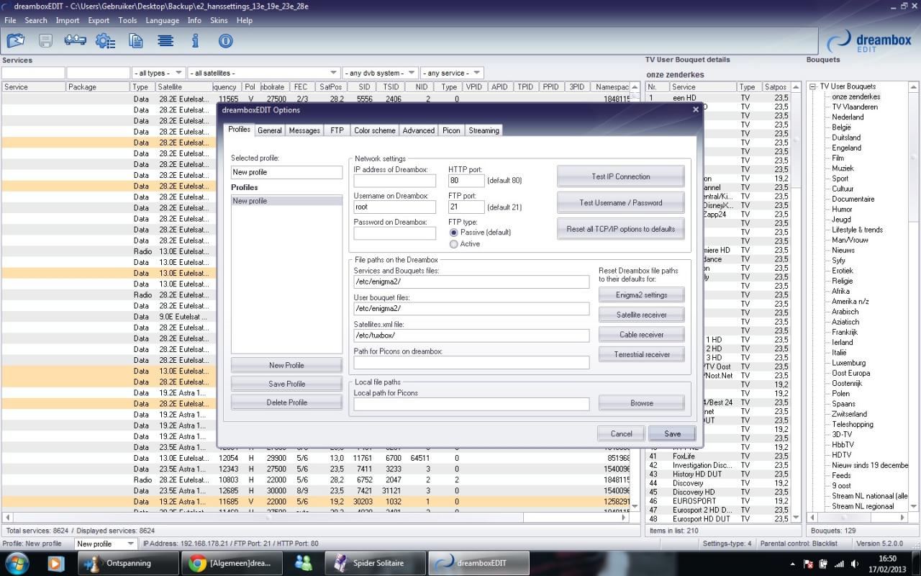Click the horizontal scrollbar of Services list
The width and height of the screenshot is (921, 576).
(315, 517)
